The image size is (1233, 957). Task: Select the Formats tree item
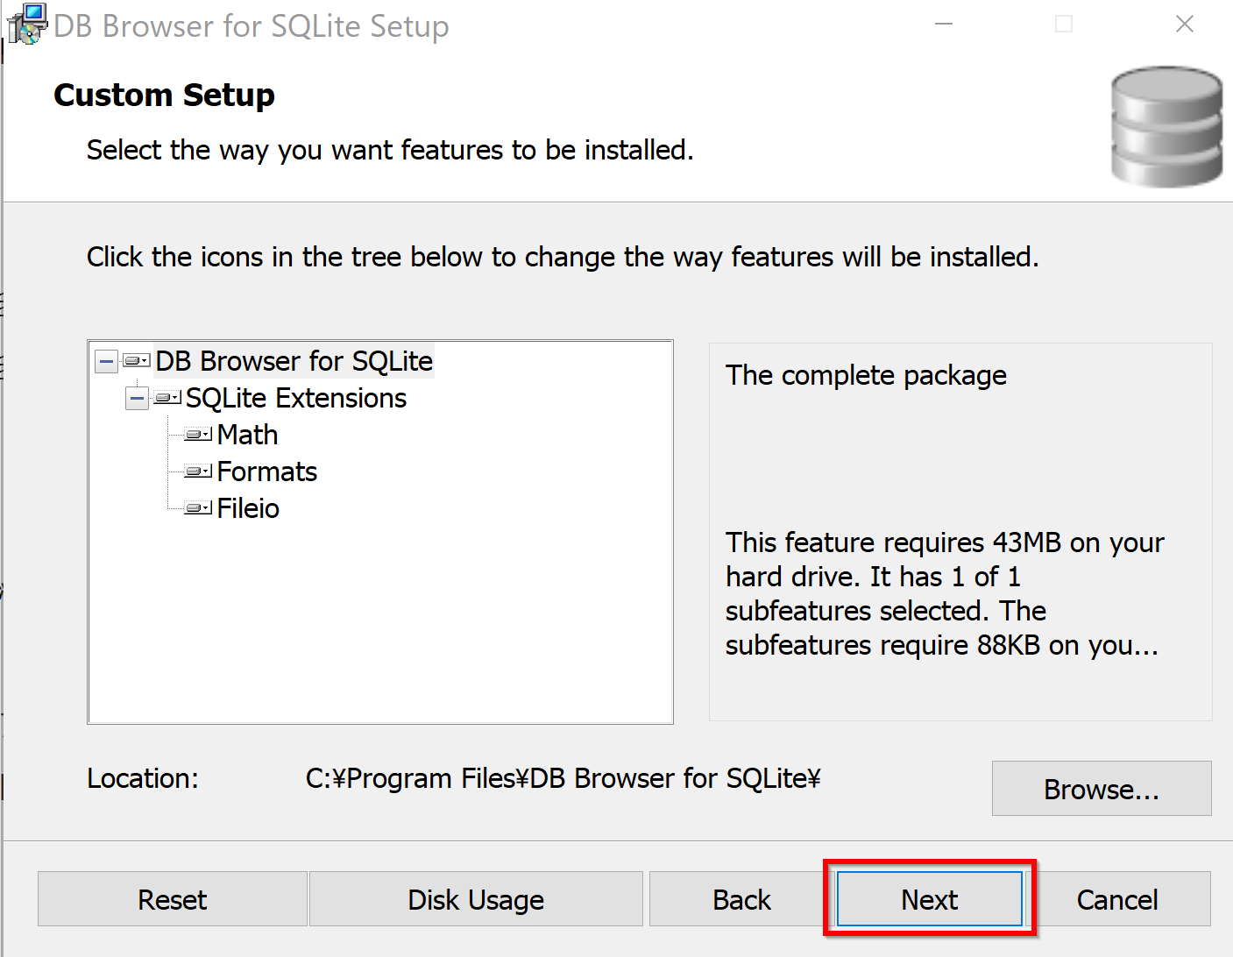click(266, 471)
